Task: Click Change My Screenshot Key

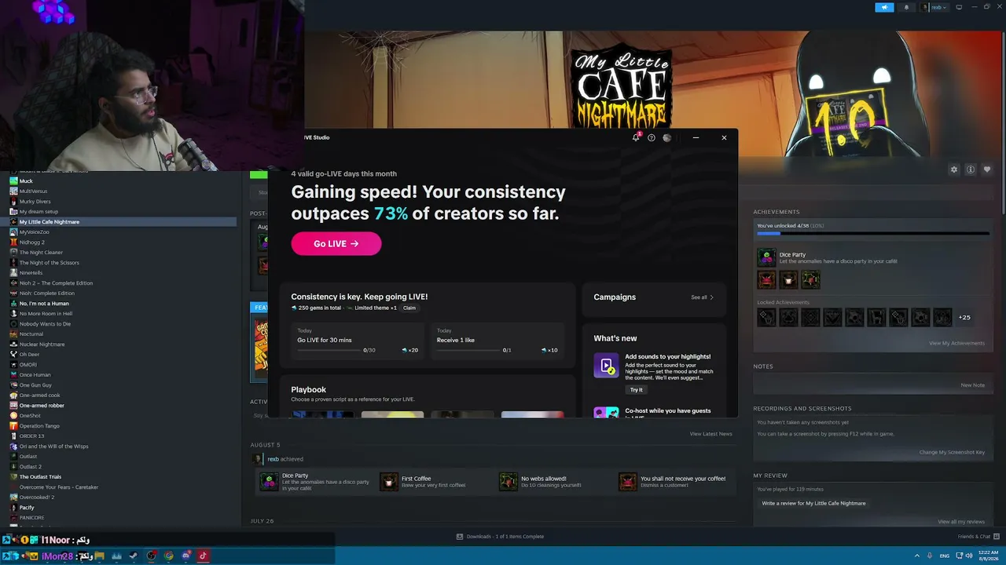Action: (952, 453)
